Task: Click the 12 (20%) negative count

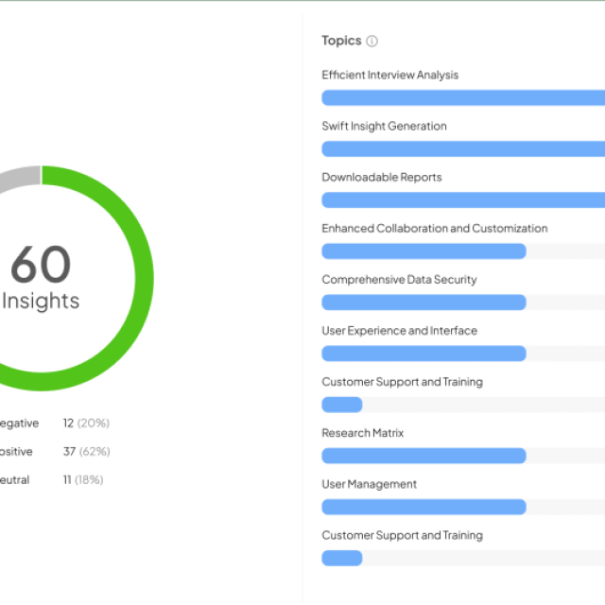Action: (86, 423)
